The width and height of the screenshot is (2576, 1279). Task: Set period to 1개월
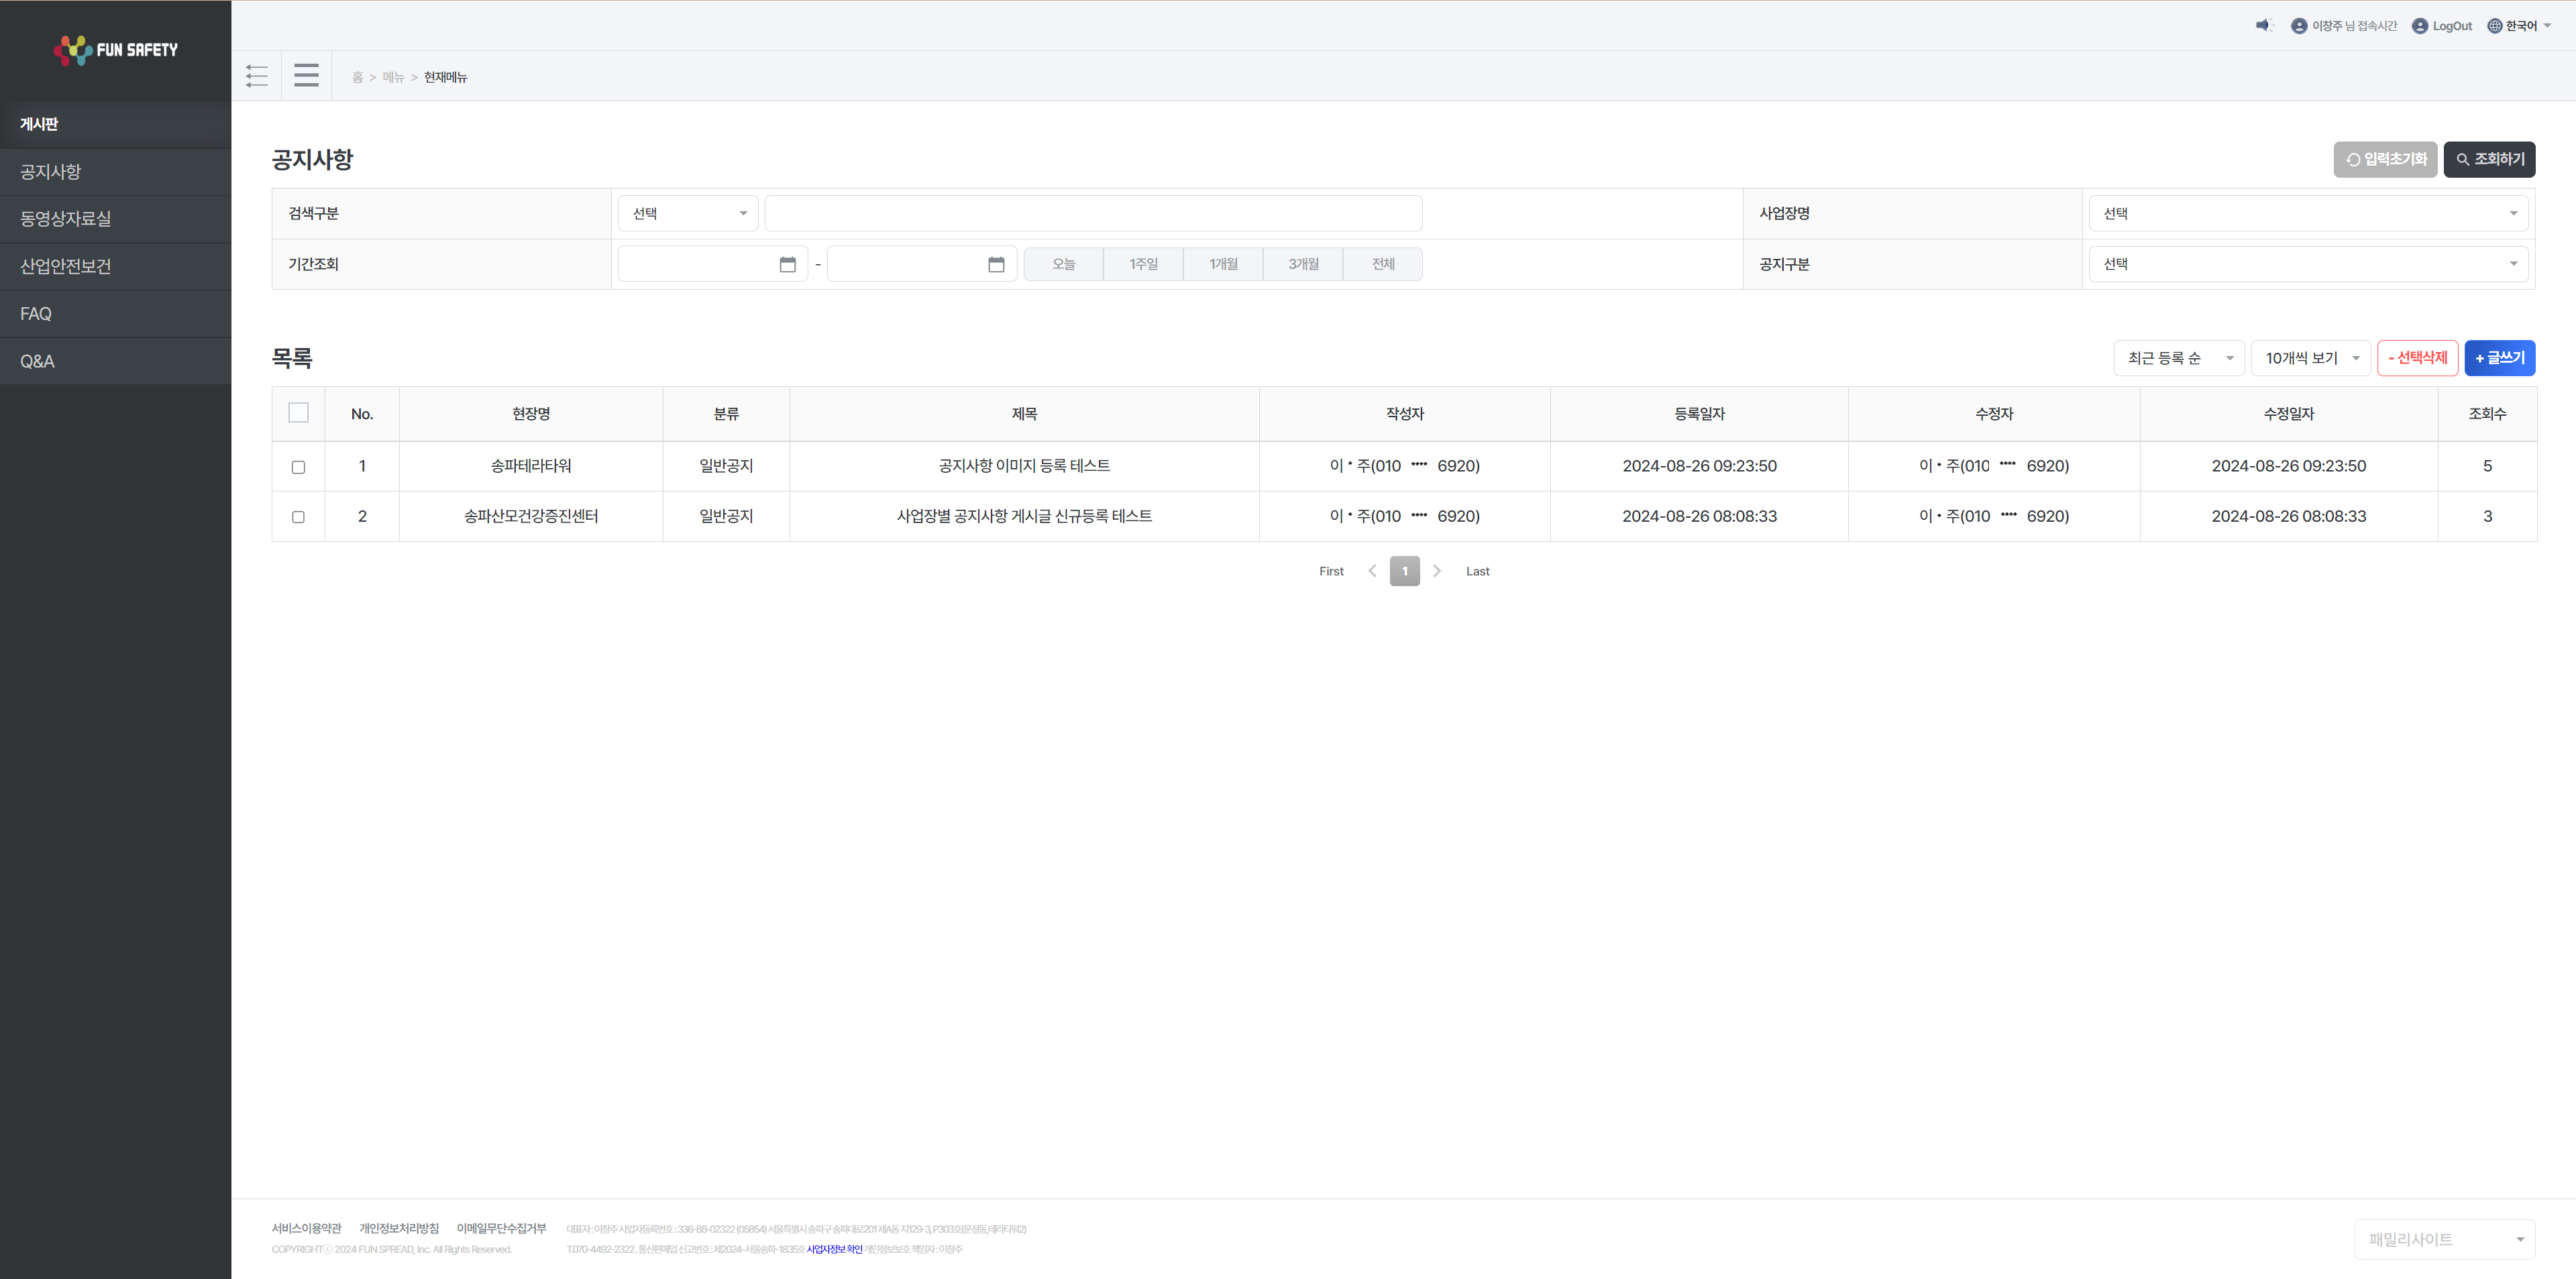(1223, 264)
